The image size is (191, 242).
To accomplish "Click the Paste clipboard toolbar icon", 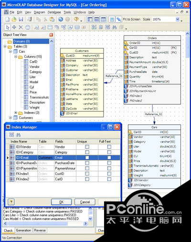I will coord(52,20).
